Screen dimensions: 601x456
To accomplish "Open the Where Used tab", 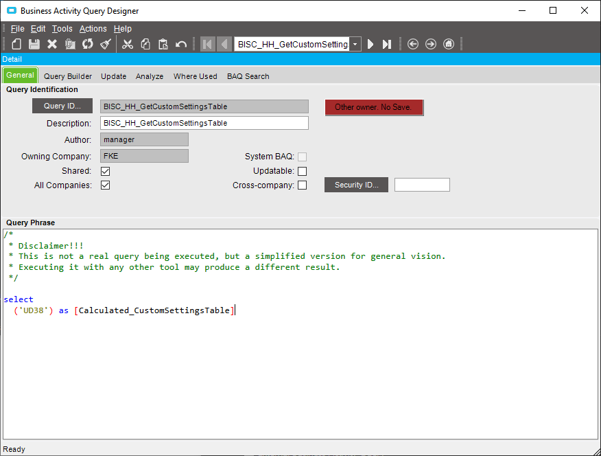I will pyautogui.click(x=195, y=76).
